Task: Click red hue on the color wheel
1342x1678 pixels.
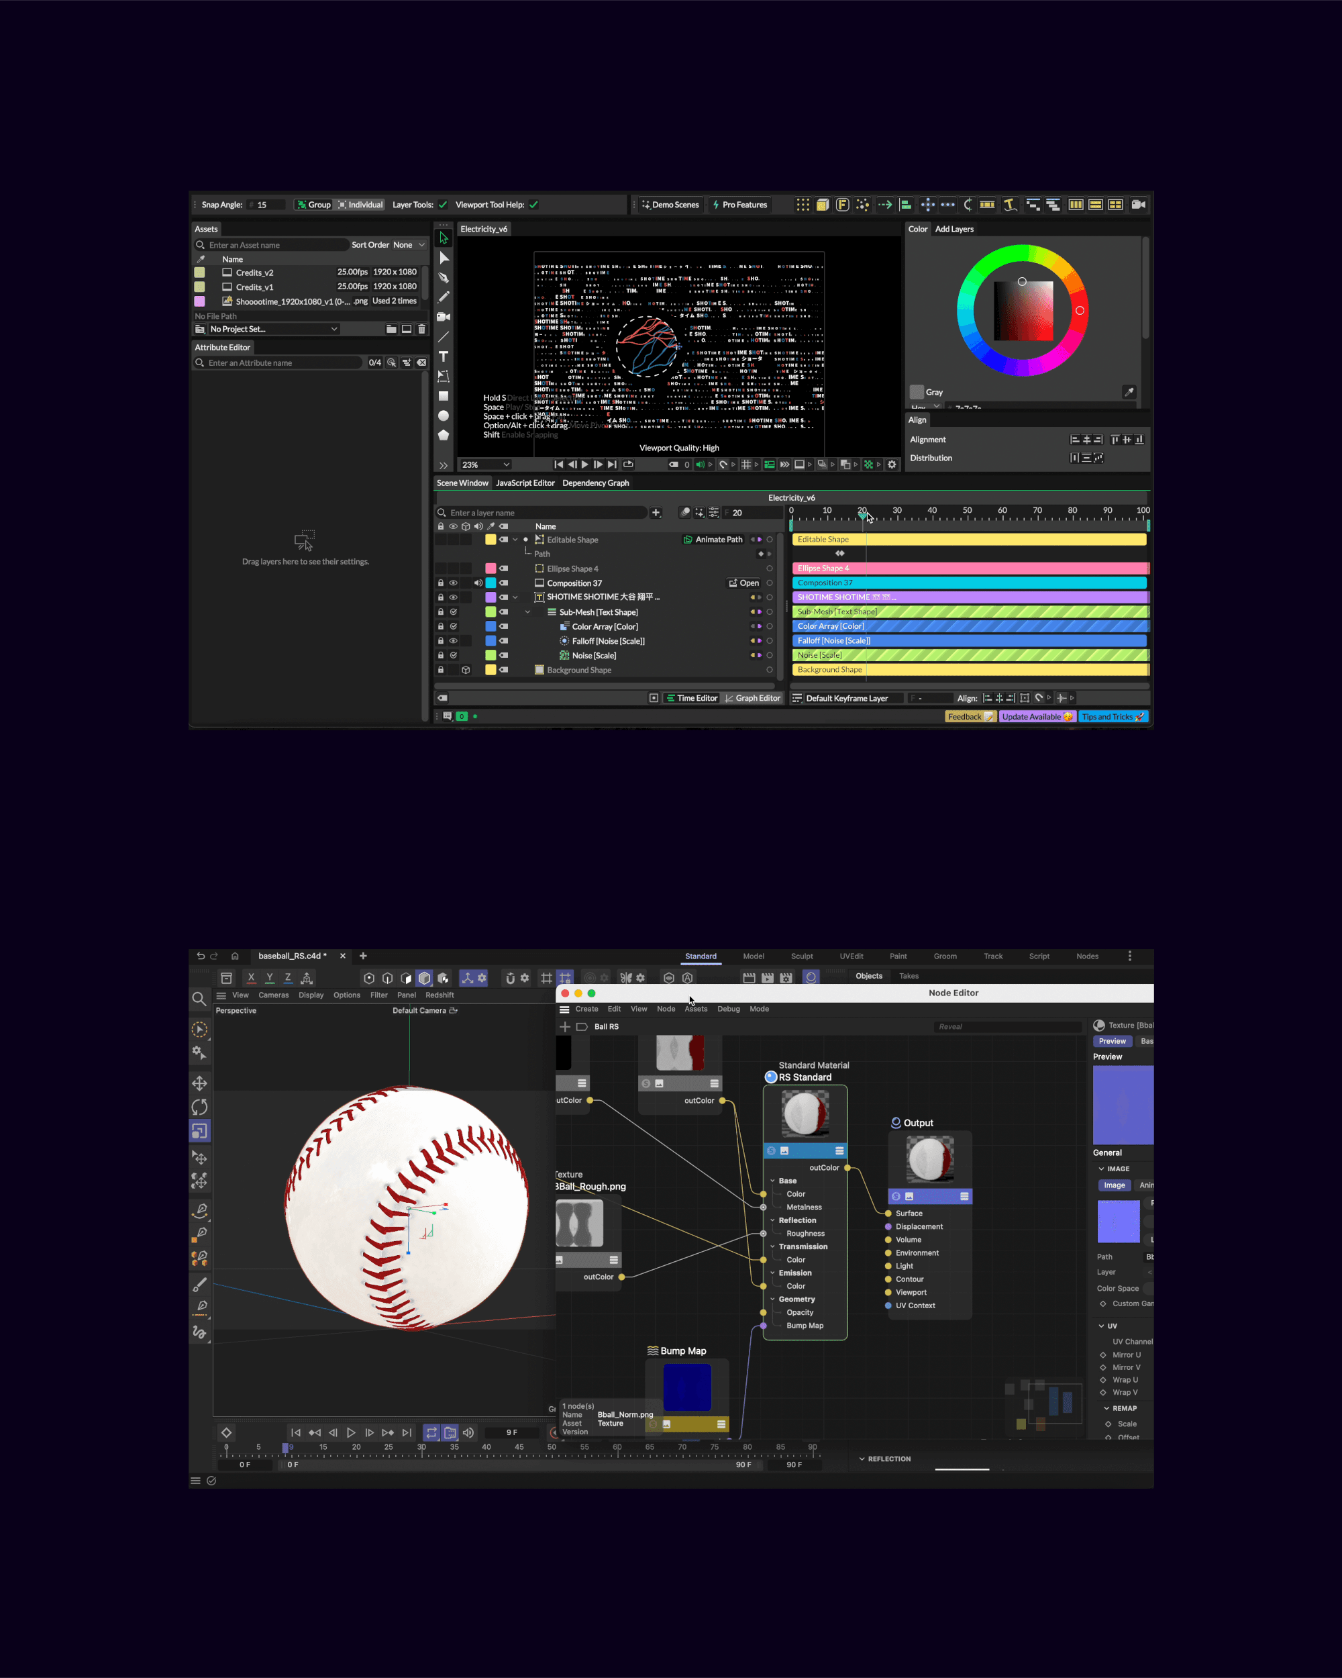Action: (x=1080, y=311)
